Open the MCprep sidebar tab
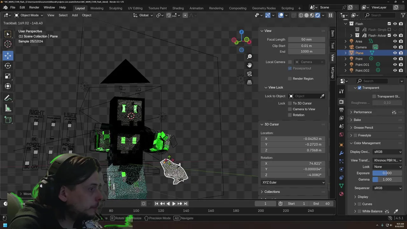 click(x=333, y=73)
